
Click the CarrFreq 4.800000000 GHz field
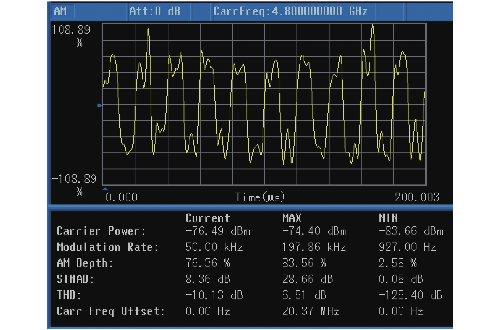(x=290, y=11)
